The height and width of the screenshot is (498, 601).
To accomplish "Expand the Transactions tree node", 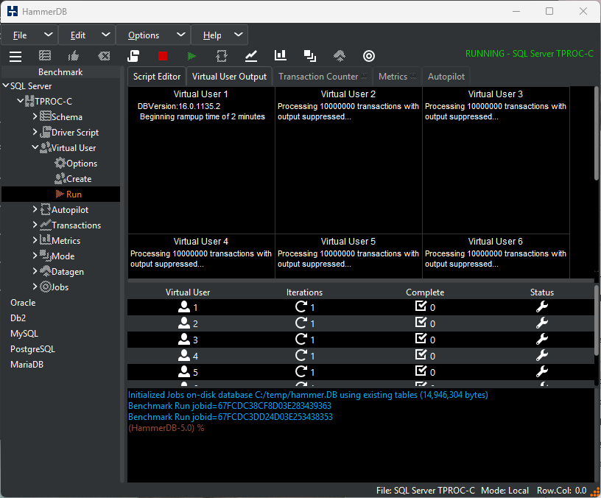I will pyautogui.click(x=35, y=225).
